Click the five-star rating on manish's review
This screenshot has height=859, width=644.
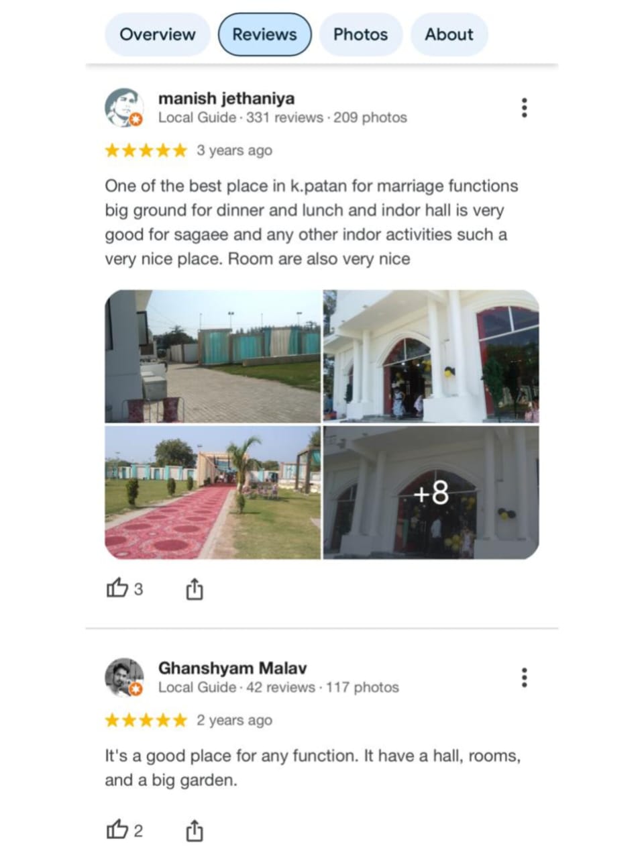[x=146, y=150]
